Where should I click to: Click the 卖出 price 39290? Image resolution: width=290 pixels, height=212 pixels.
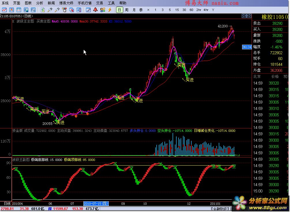point(277,23)
